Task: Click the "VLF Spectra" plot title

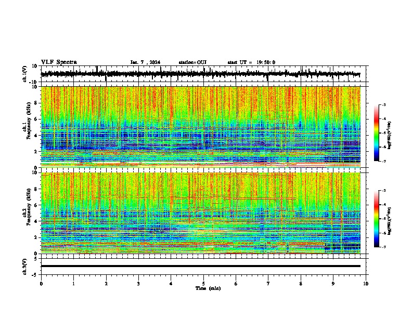Action: pos(59,62)
